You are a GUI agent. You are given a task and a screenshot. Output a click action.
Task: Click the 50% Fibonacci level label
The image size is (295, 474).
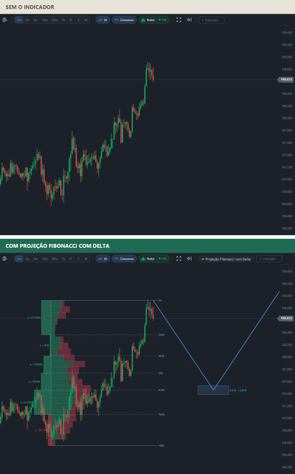[x=161, y=373]
